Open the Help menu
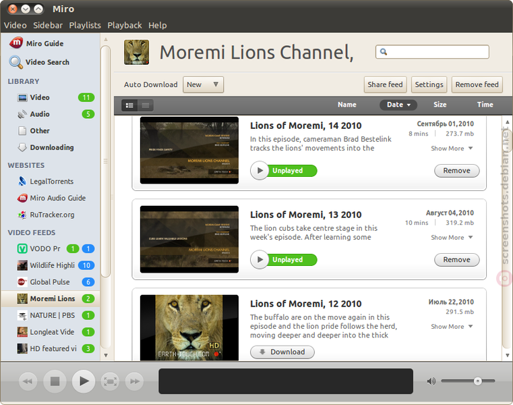This screenshot has width=513, height=405. pyautogui.click(x=157, y=25)
